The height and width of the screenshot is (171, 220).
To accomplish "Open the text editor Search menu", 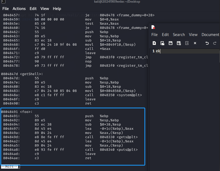I will click(x=179, y=35).
